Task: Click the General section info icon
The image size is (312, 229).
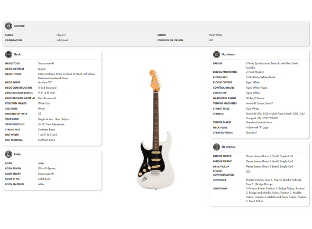Action: coord(8,26)
